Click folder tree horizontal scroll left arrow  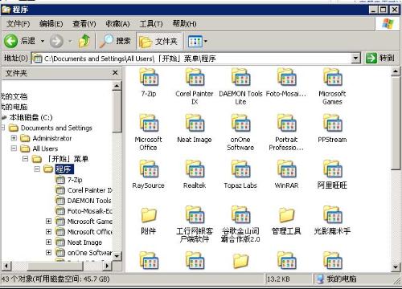[x=6, y=266]
